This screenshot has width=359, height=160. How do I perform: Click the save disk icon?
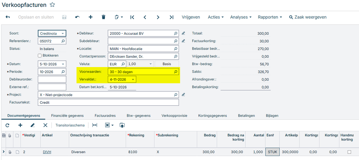click(x=64, y=17)
